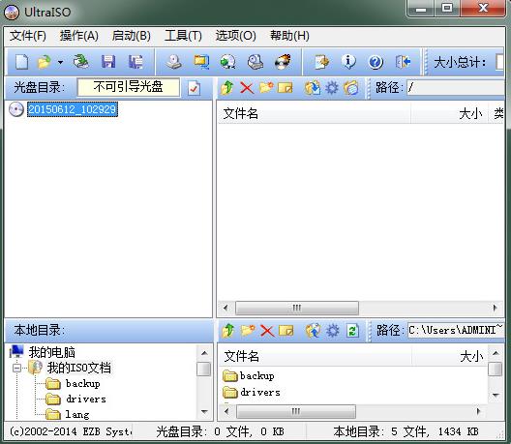Click the Register/order toolbar icon
This screenshot has width=511, height=444.
[x=321, y=62]
